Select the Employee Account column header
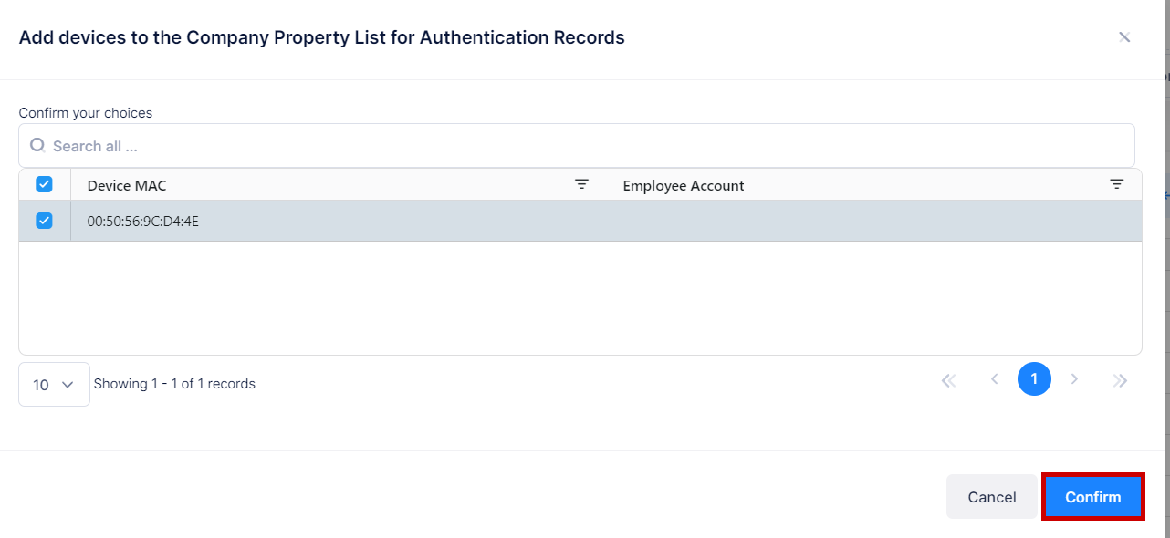The width and height of the screenshot is (1170, 538). coord(684,184)
